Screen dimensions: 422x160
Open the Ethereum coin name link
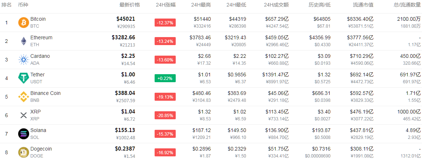point(41,38)
